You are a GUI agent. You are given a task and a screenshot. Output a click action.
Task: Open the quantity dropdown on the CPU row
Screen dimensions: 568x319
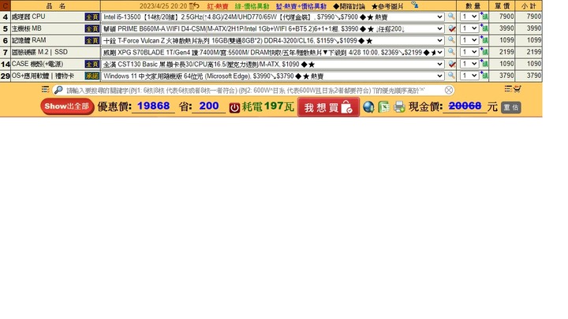(x=469, y=17)
